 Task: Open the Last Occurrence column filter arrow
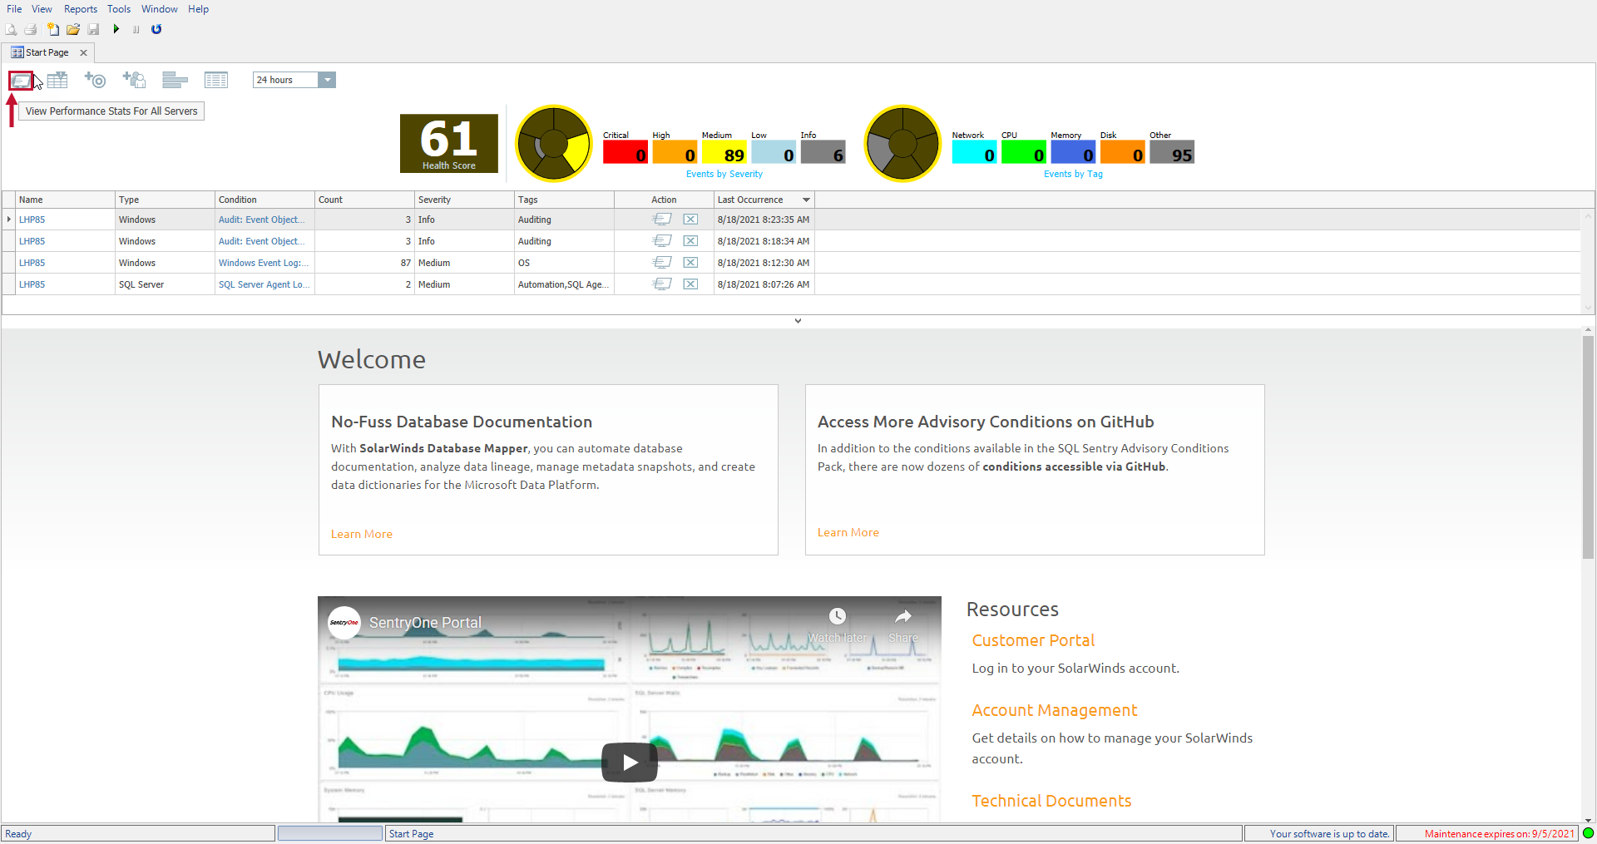click(x=805, y=200)
